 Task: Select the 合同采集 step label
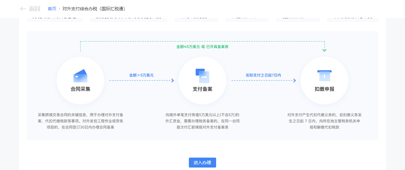tap(81, 89)
